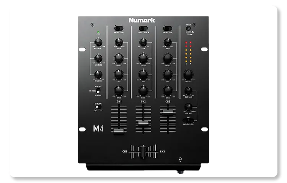Click the CH1 label beside crossfader

(x=125, y=151)
